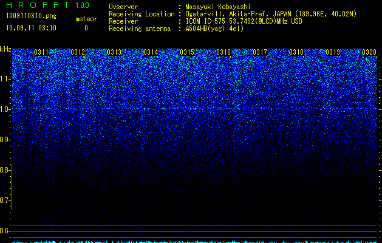Click the Ogata-vill. Akita-Pref. location text
The image size is (382, 243).
tap(271, 14)
